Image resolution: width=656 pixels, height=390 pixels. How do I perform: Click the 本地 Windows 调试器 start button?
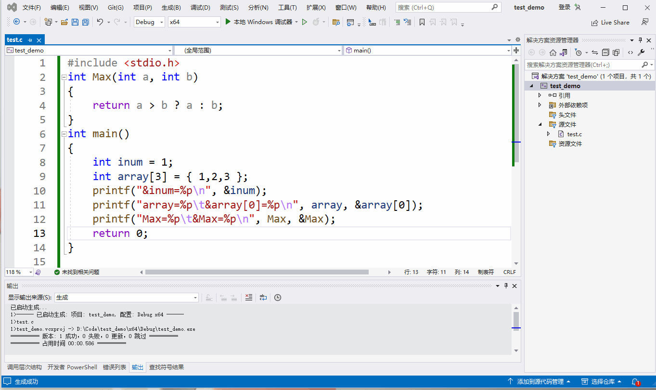tap(258, 22)
